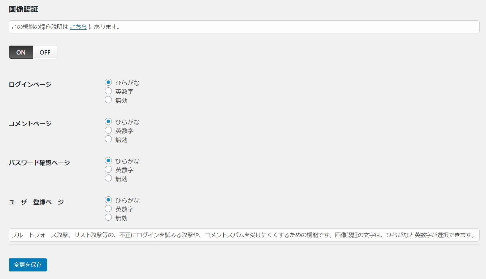Choose 英数字 for コメントページ
Viewport: 486px width, 279px height.
coord(108,130)
